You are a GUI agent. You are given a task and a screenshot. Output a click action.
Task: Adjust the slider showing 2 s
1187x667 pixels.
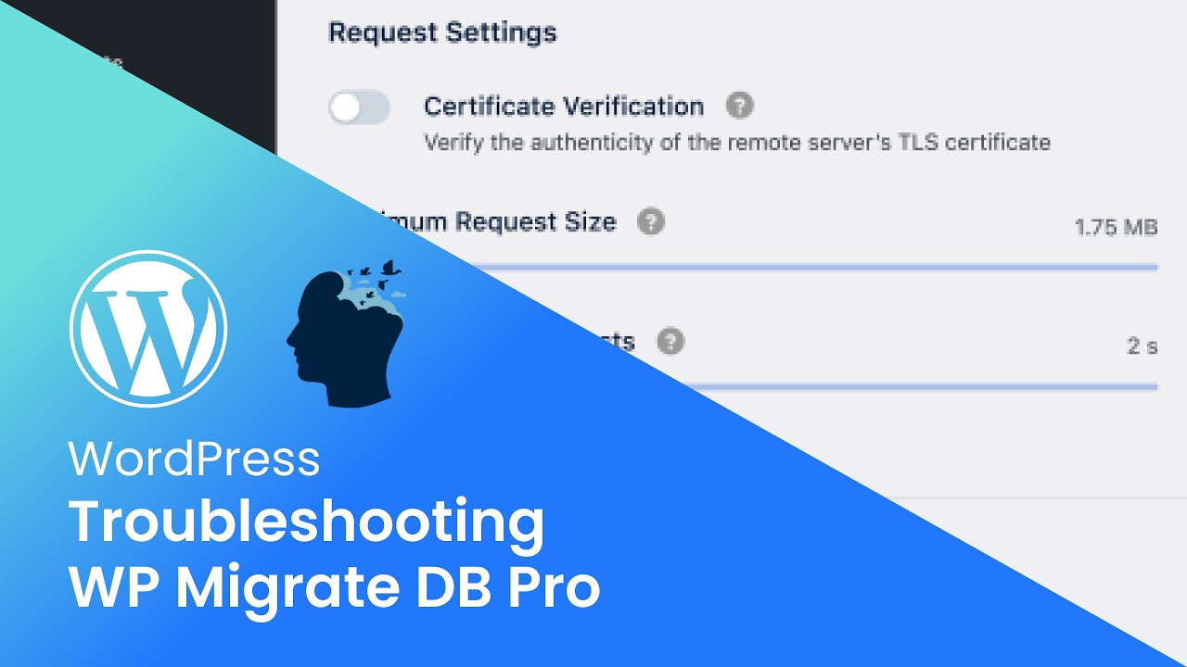pos(918,386)
